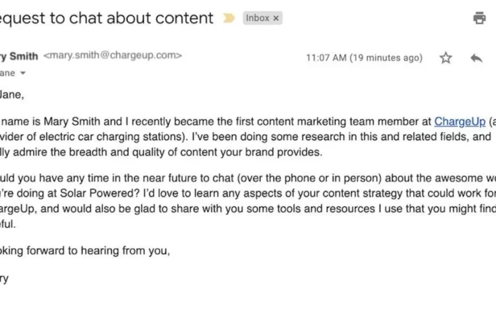The image size is (496, 310).
Task: Expand recipient details arrow beside Jane
Action: 23,73
